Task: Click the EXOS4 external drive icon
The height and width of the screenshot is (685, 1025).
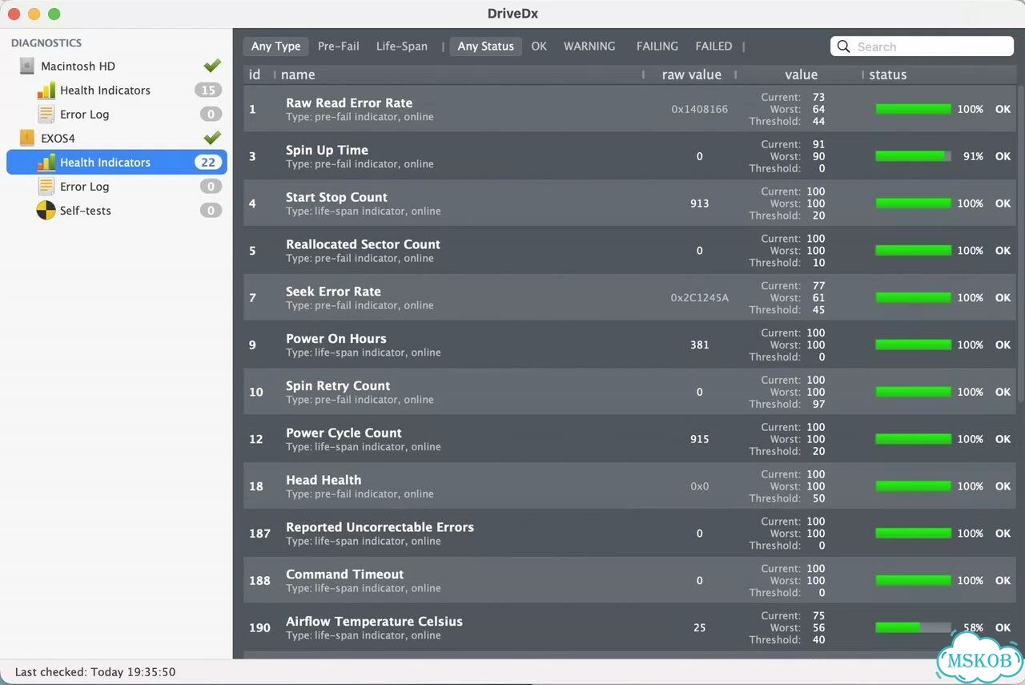Action: click(28, 138)
